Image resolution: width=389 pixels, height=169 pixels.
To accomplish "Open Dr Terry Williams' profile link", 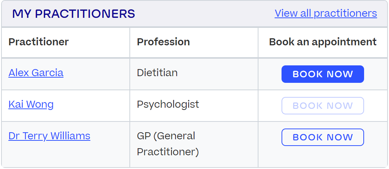I will coord(49,136).
